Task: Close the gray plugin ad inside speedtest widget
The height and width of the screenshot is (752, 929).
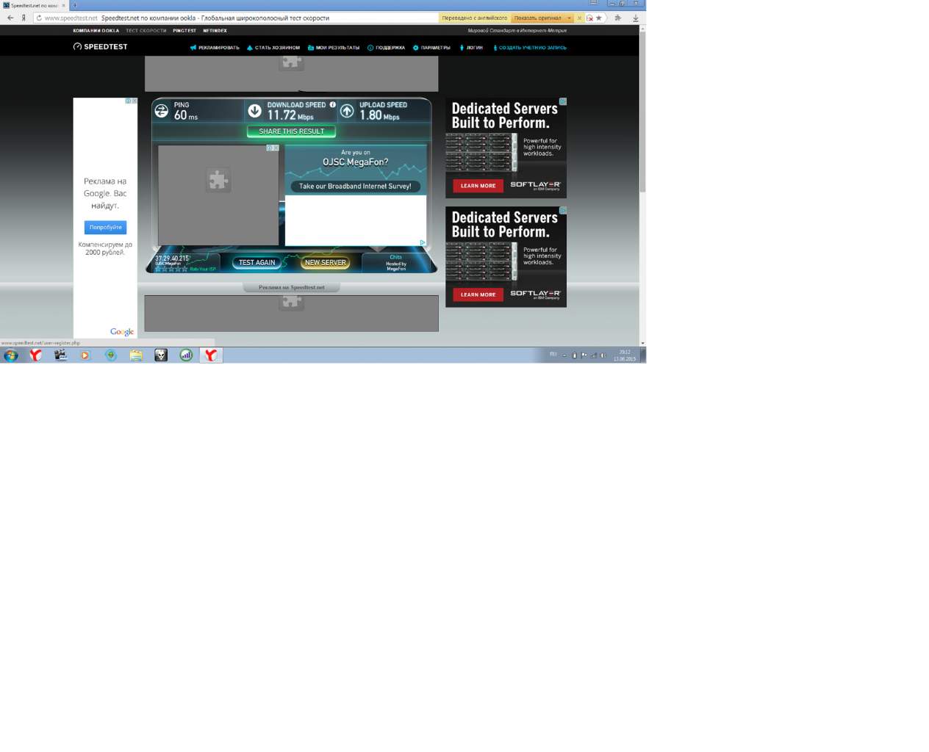Action: tap(276, 148)
